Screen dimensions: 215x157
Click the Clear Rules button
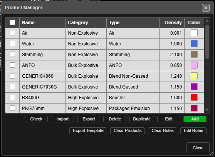(163, 131)
